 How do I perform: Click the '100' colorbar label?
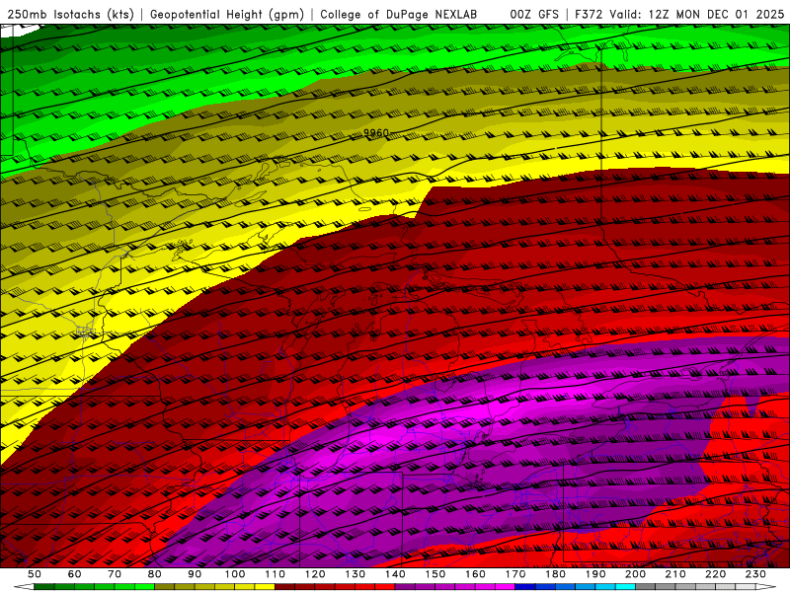235,574
